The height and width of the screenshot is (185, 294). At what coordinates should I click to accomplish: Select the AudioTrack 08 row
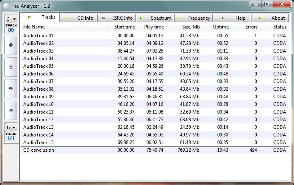coord(155,89)
